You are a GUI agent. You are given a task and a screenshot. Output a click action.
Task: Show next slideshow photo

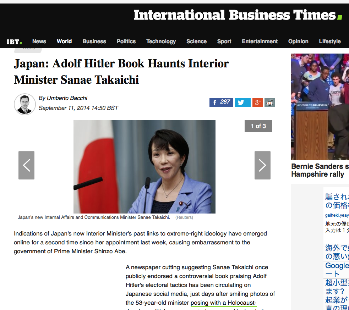click(x=262, y=165)
